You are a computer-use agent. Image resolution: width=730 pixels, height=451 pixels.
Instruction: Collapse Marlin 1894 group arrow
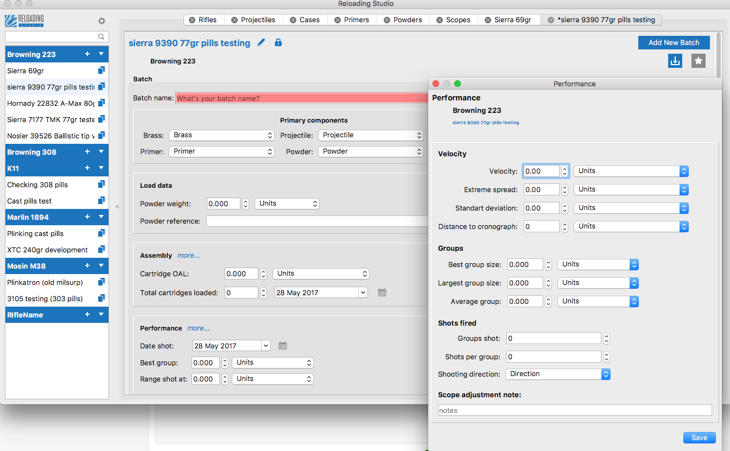(101, 217)
